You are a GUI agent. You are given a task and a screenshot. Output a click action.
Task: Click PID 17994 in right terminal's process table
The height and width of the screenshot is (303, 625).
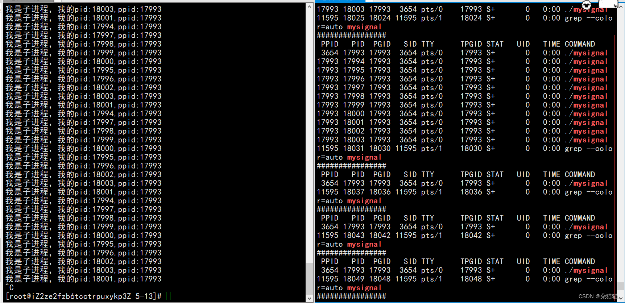coord(353,61)
